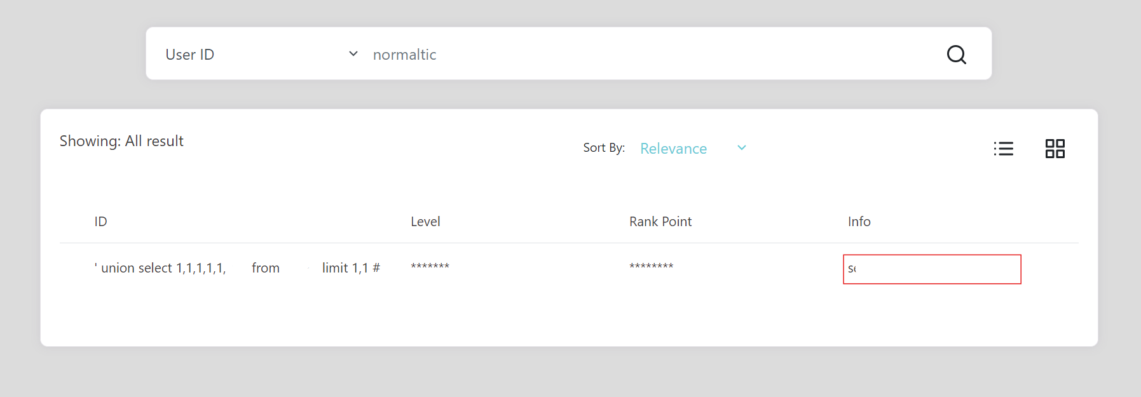The image size is (1141, 397).
Task: Click the search field containing normaltic
Action: [x=648, y=55]
